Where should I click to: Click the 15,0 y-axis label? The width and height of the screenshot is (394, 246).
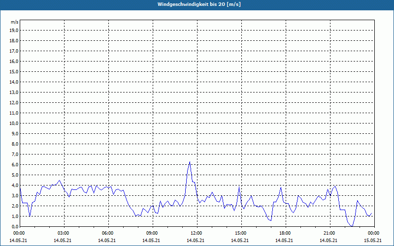[14, 71]
